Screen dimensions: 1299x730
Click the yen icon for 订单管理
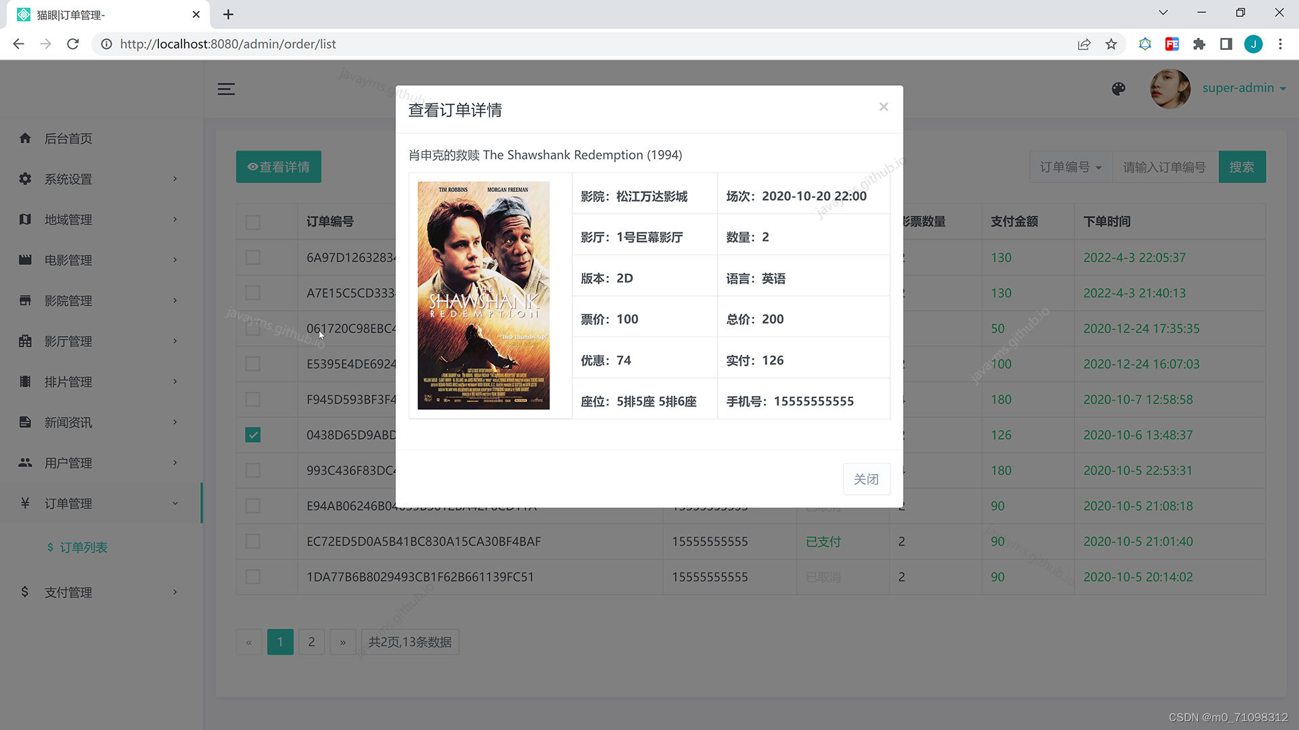tap(25, 503)
